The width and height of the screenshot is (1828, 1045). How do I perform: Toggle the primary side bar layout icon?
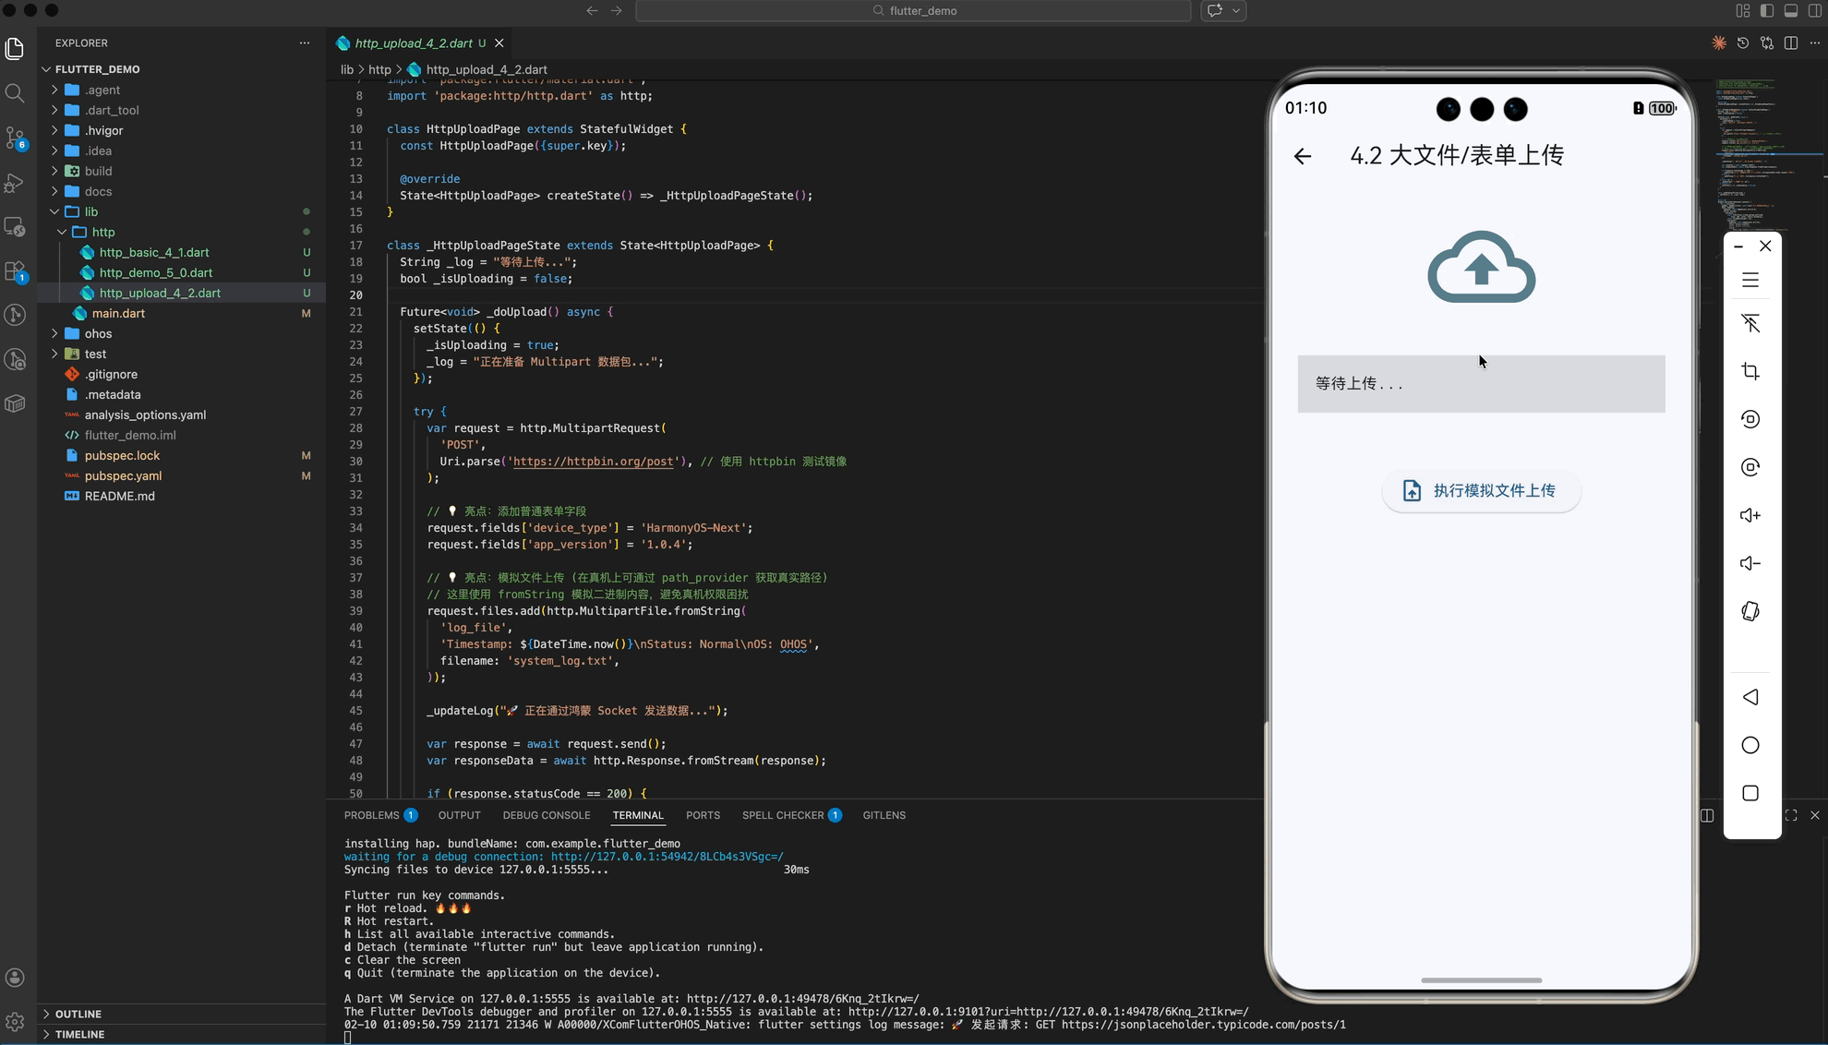pos(1767,11)
